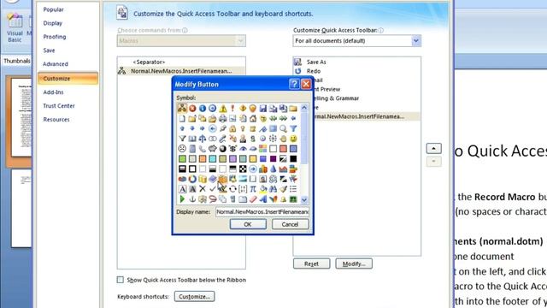Pick the red exclamation mark symbol

tap(232, 109)
